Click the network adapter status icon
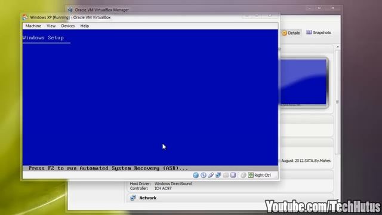The image size is (382, 215). [x=218, y=175]
